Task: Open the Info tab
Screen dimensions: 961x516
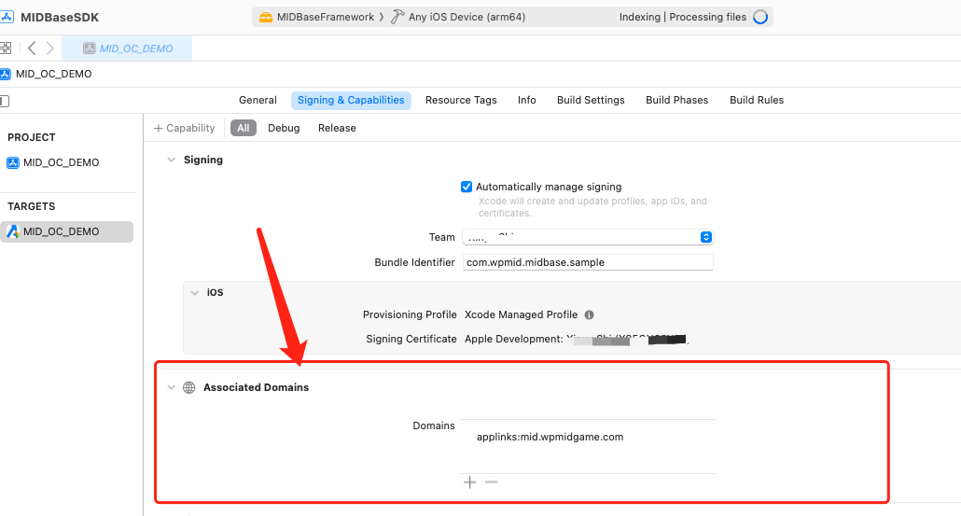Action: pos(526,100)
